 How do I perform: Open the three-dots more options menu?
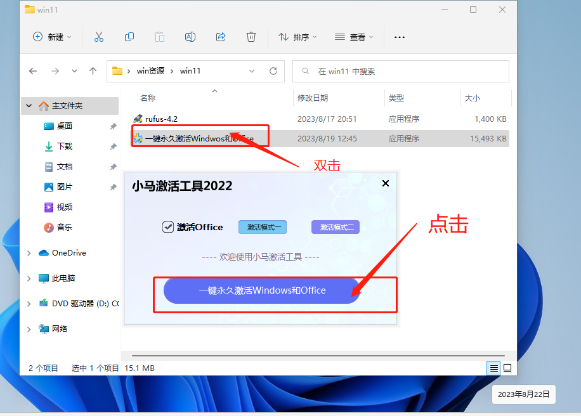400,37
